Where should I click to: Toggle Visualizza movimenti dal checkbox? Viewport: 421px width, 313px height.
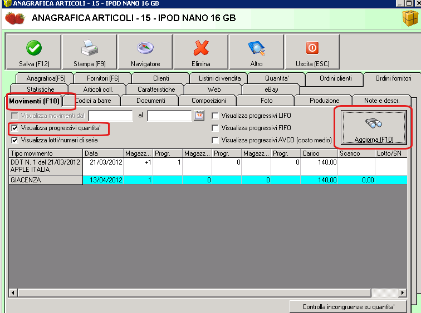(x=14, y=116)
